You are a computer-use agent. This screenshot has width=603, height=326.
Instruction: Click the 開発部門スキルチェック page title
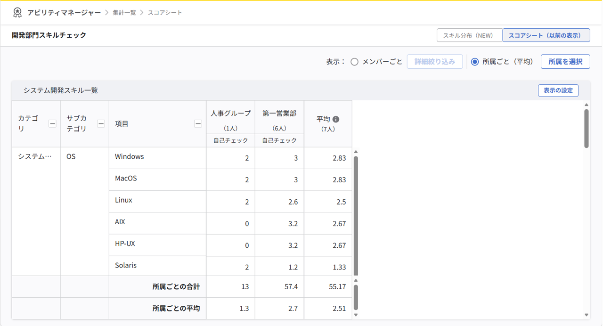click(49, 35)
